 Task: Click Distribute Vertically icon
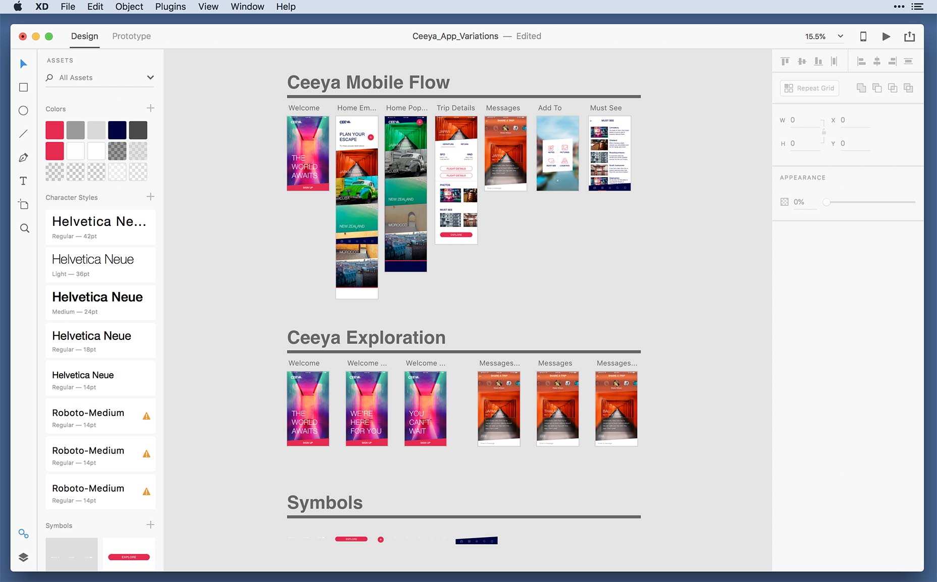click(x=908, y=62)
